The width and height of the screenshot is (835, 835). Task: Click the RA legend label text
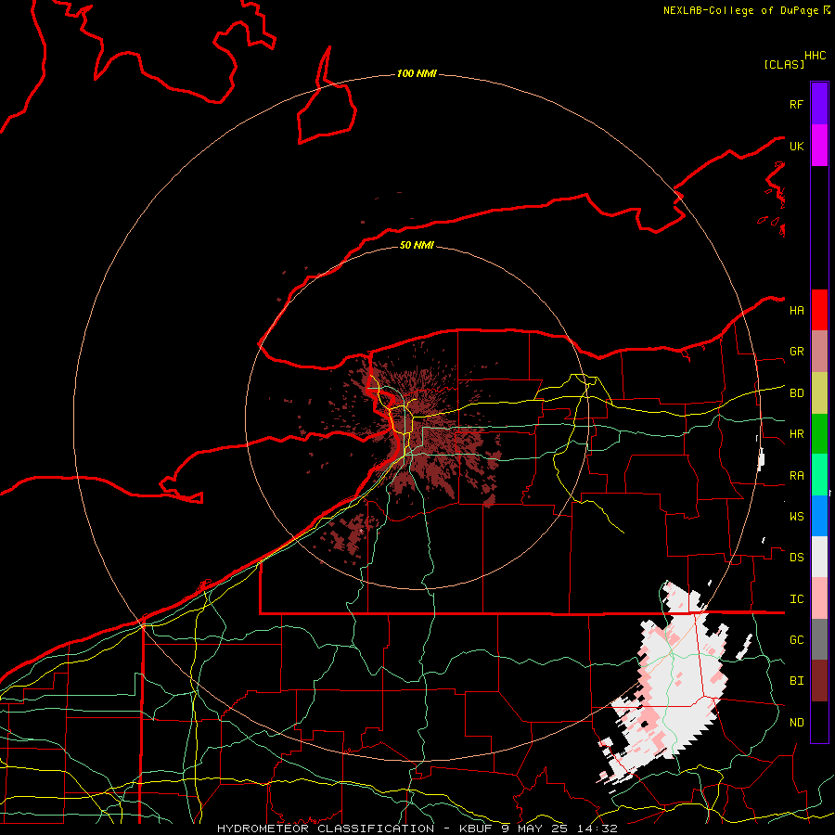coord(797,476)
